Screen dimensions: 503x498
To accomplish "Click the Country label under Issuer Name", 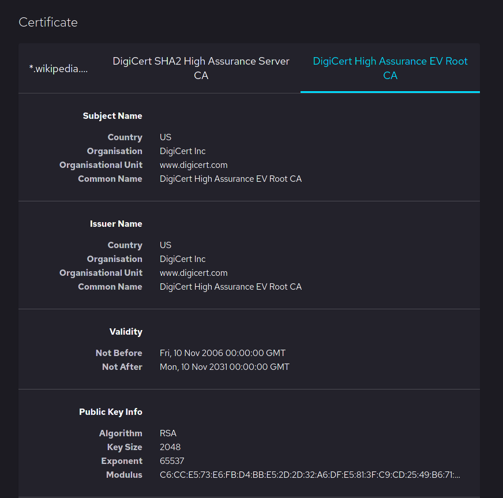I will coord(125,245).
